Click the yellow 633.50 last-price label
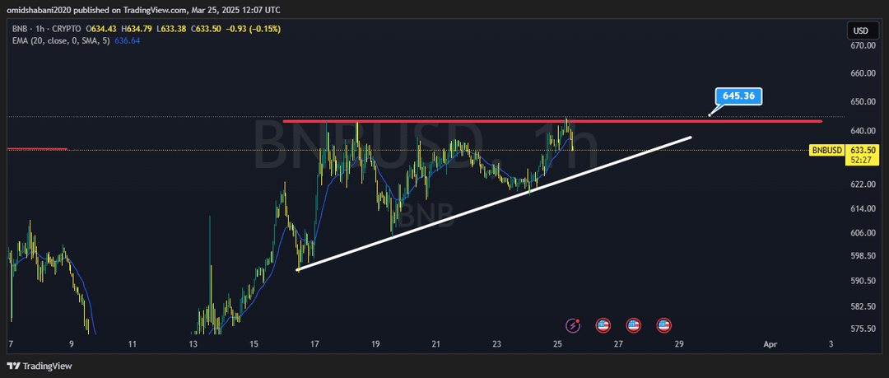This screenshot has height=378, width=889. 863,150
